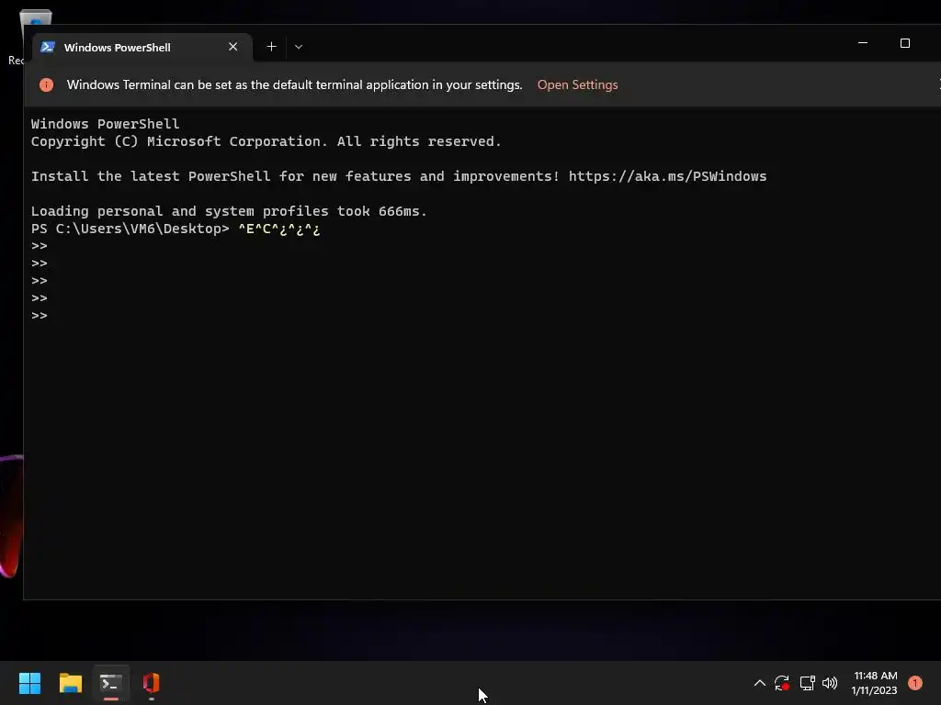Viewport: 941px width, 705px height.
Task: Maximize the Windows Terminal window
Action: [x=904, y=43]
